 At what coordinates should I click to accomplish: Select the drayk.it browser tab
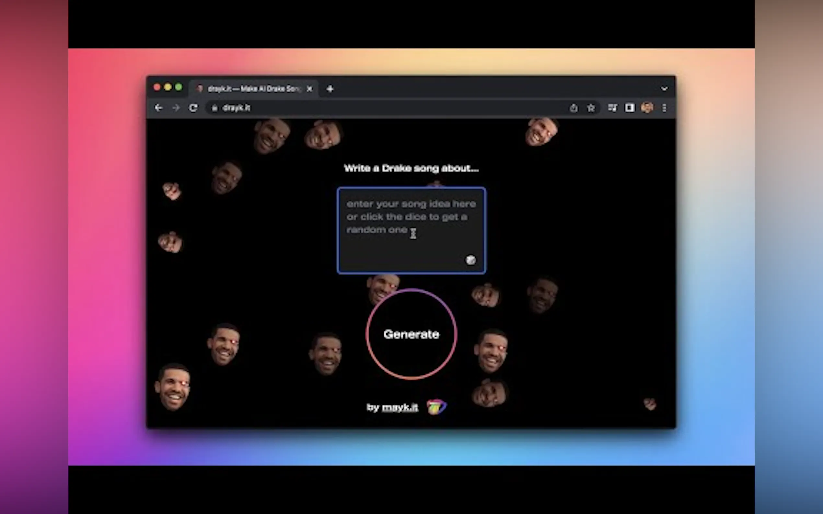point(253,89)
